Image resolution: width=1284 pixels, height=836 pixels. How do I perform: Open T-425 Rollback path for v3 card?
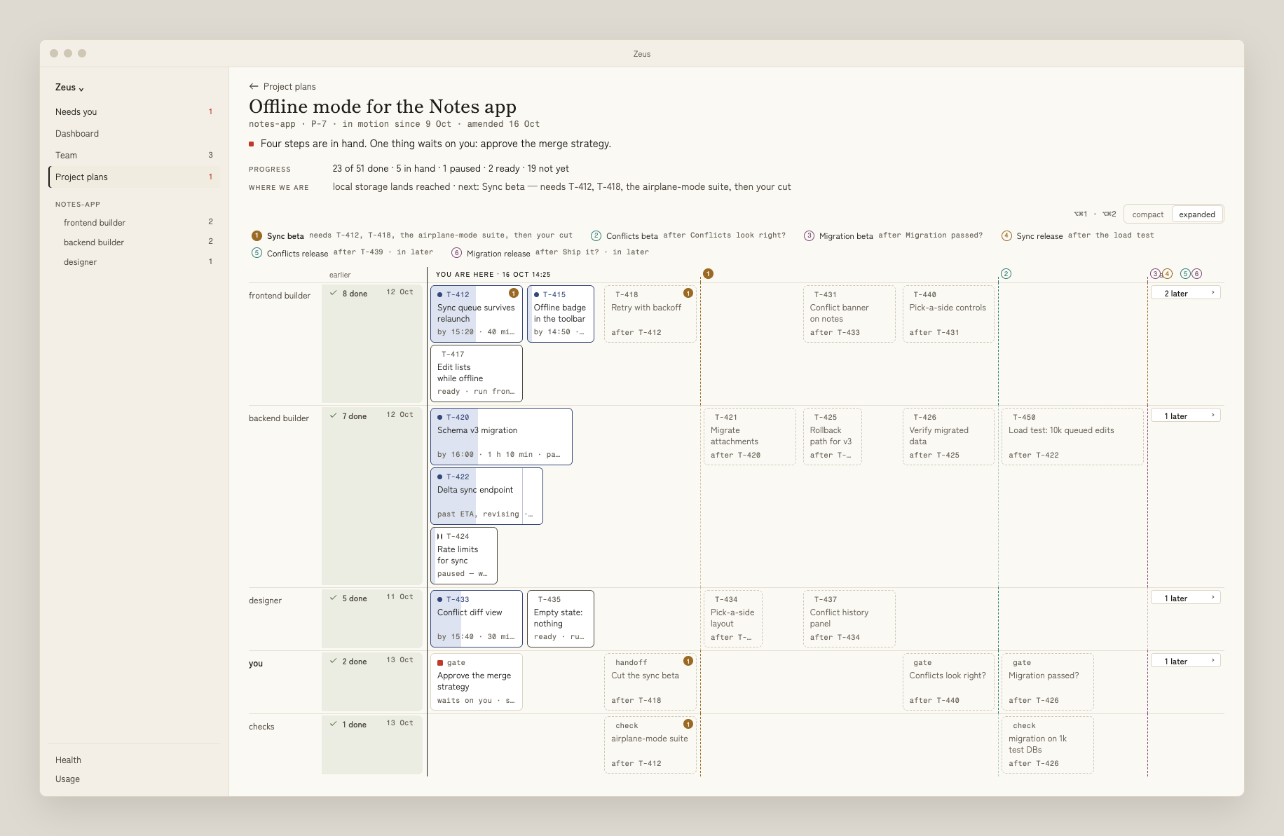833,436
